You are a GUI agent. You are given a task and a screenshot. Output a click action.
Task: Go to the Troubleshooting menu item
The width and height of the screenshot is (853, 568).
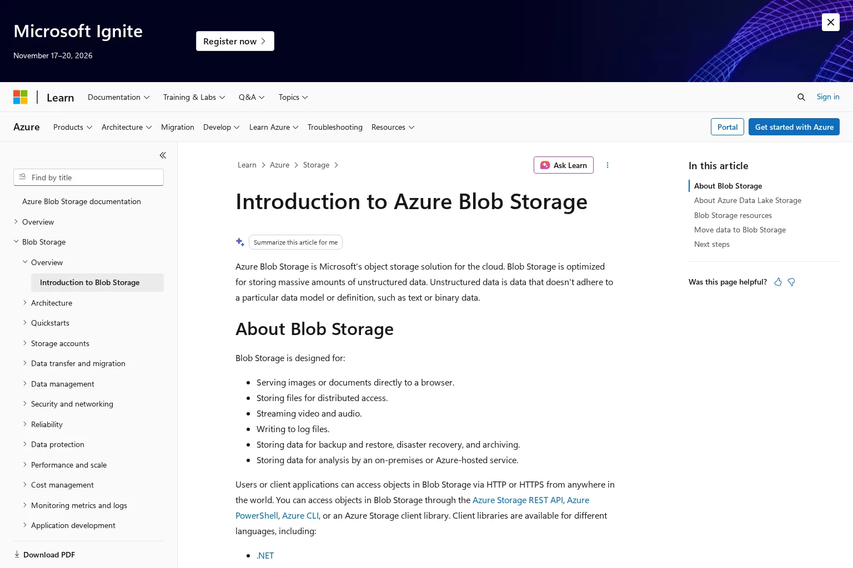point(335,127)
